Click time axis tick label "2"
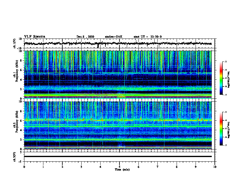Viewport: 242px width, 187px height. 62,167
